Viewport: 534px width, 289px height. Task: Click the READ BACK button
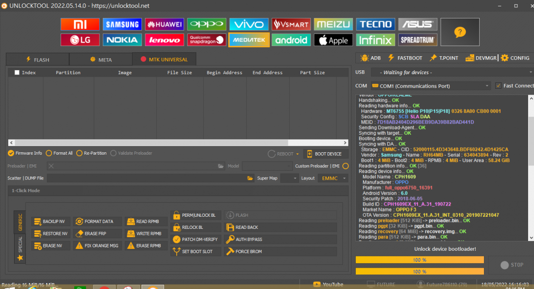tap(280, 227)
